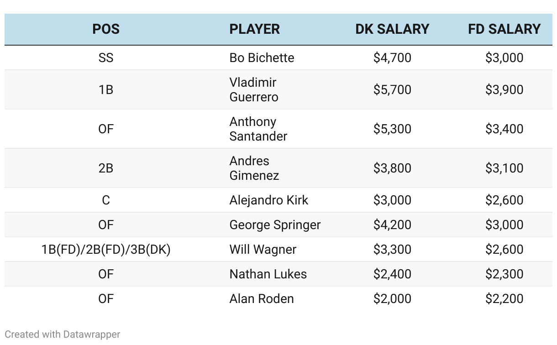Select Anthony Santander's $3,400 FD salary
Image resolution: width=557 pixels, height=345 pixels.
pyautogui.click(x=504, y=129)
